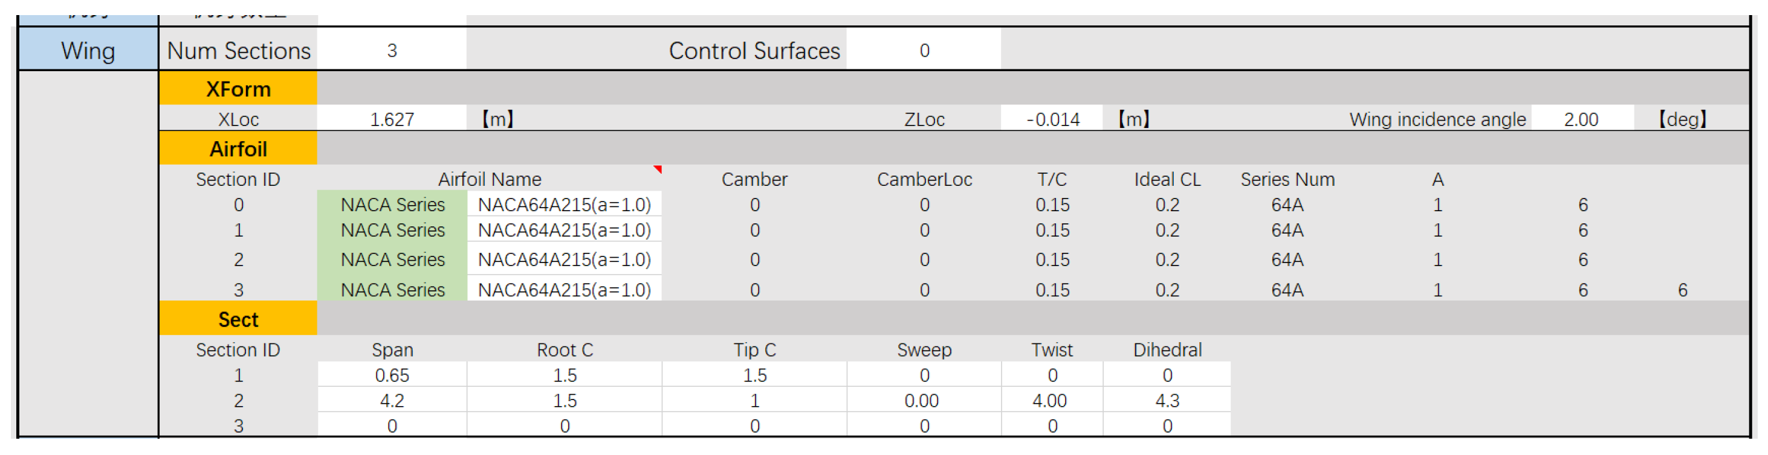Select the blue Wing cell

[88, 51]
